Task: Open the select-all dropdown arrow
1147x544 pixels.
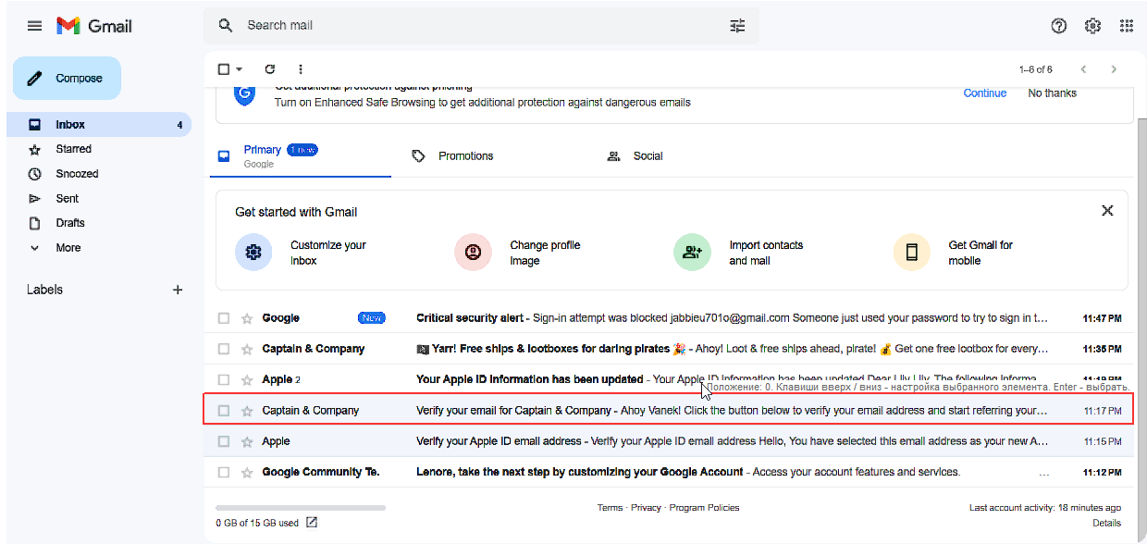Action: tap(240, 69)
